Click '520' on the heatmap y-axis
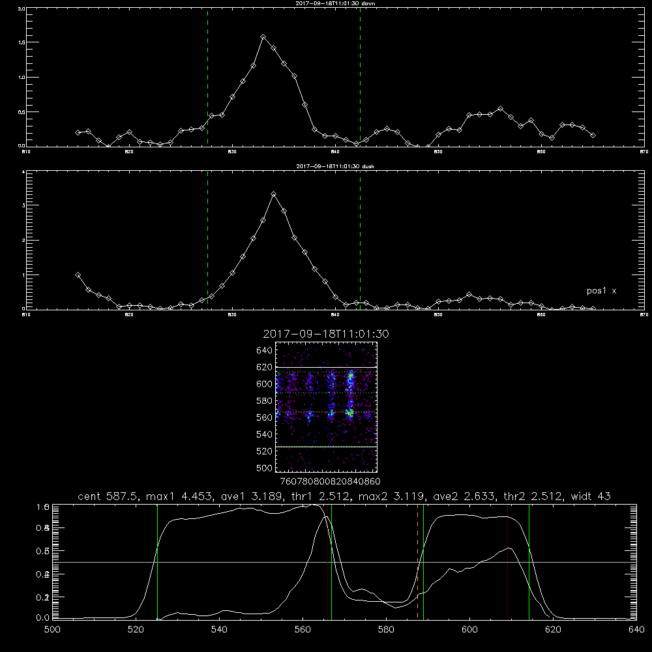Image resolution: width=652 pixels, height=652 pixels. [x=265, y=452]
